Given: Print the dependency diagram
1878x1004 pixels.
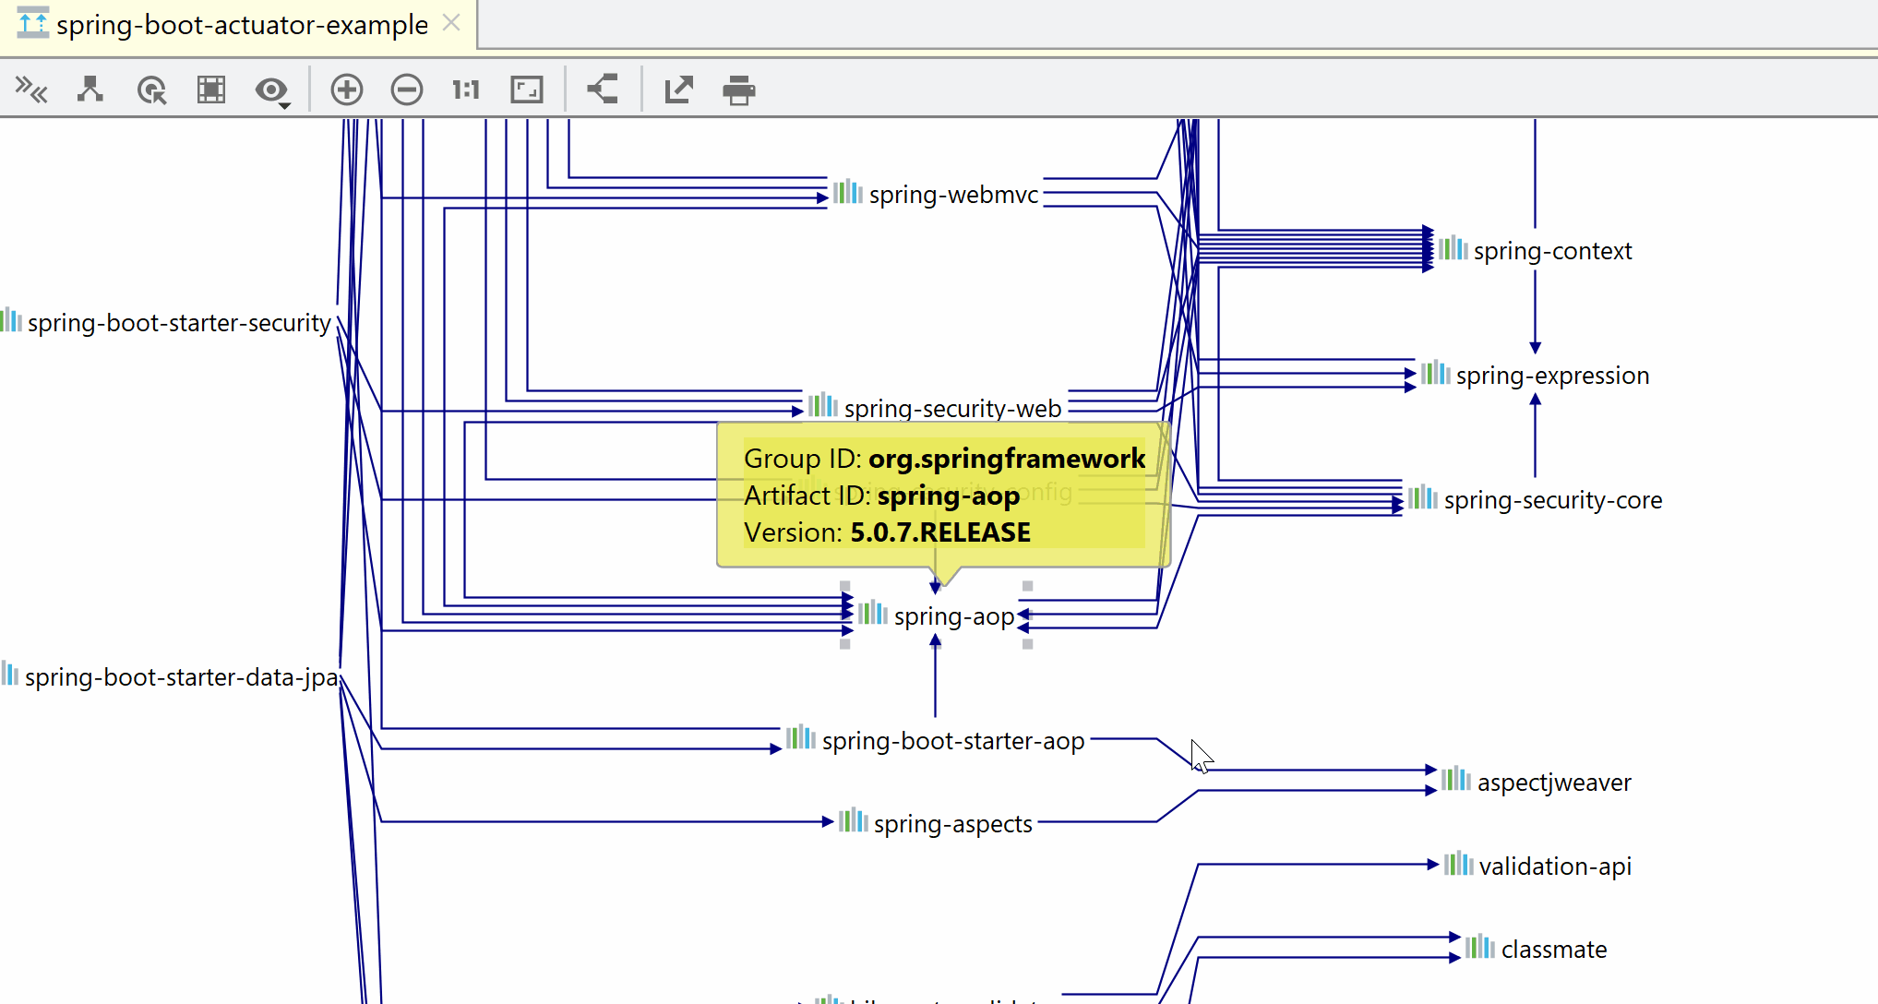Looking at the screenshot, I should (738, 90).
